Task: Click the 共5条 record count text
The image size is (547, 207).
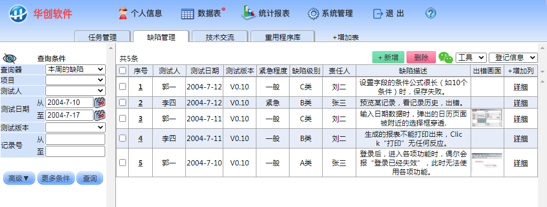Action: click(x=129, y=59)
